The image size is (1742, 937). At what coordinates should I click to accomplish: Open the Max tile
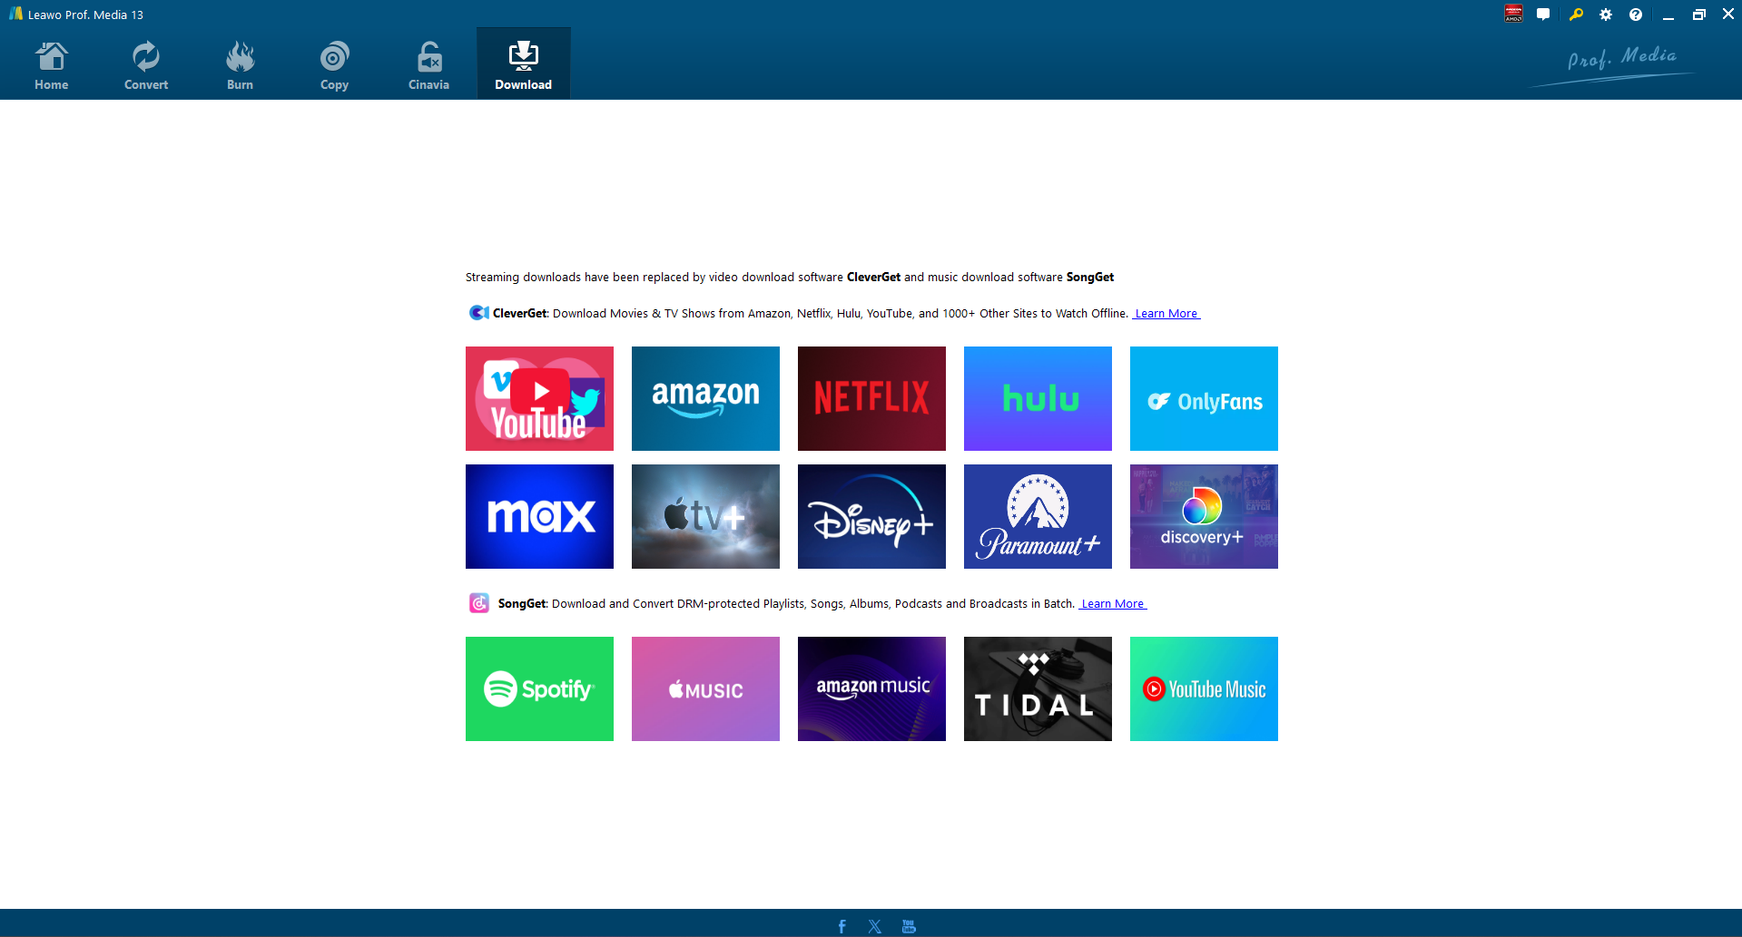click(539, 516)
